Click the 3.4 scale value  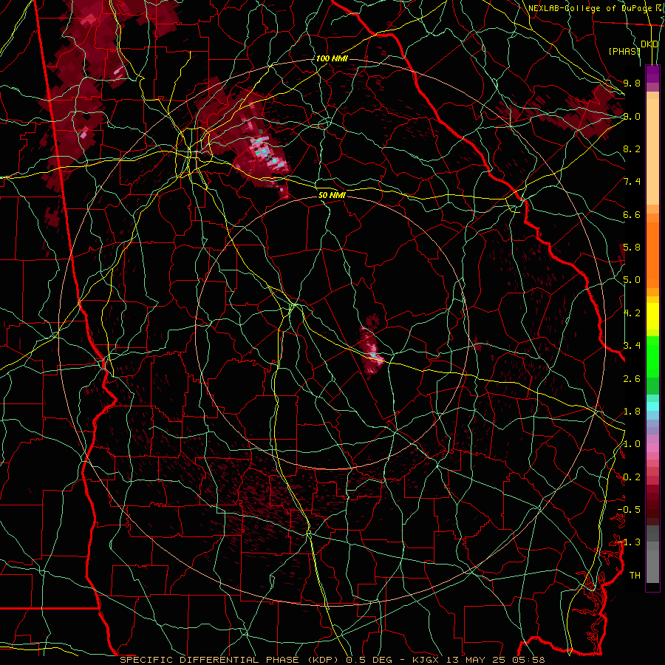pyautogui.click(x=632, y=346)
